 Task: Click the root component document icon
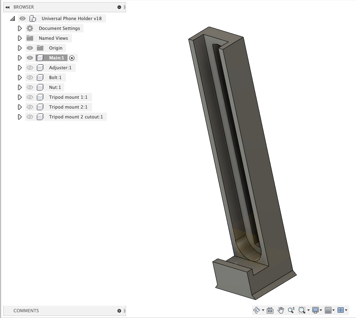click(x=33, y=18)
